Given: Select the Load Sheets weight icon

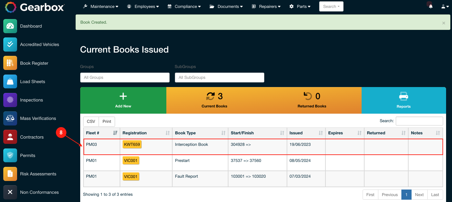Looking at the screenshot, I should pyautogui.click(x=10, y=81).
